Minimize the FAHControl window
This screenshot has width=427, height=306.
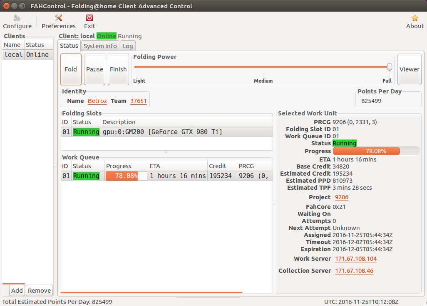coord(15,6)
